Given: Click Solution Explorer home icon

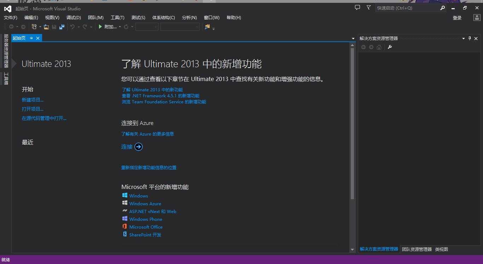Looking at the screenshot, I should pos(379,47).
